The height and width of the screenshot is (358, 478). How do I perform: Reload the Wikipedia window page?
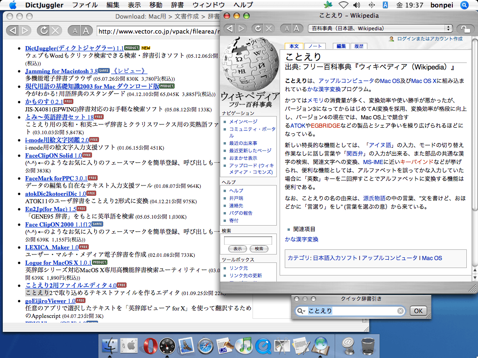[258, 28]
